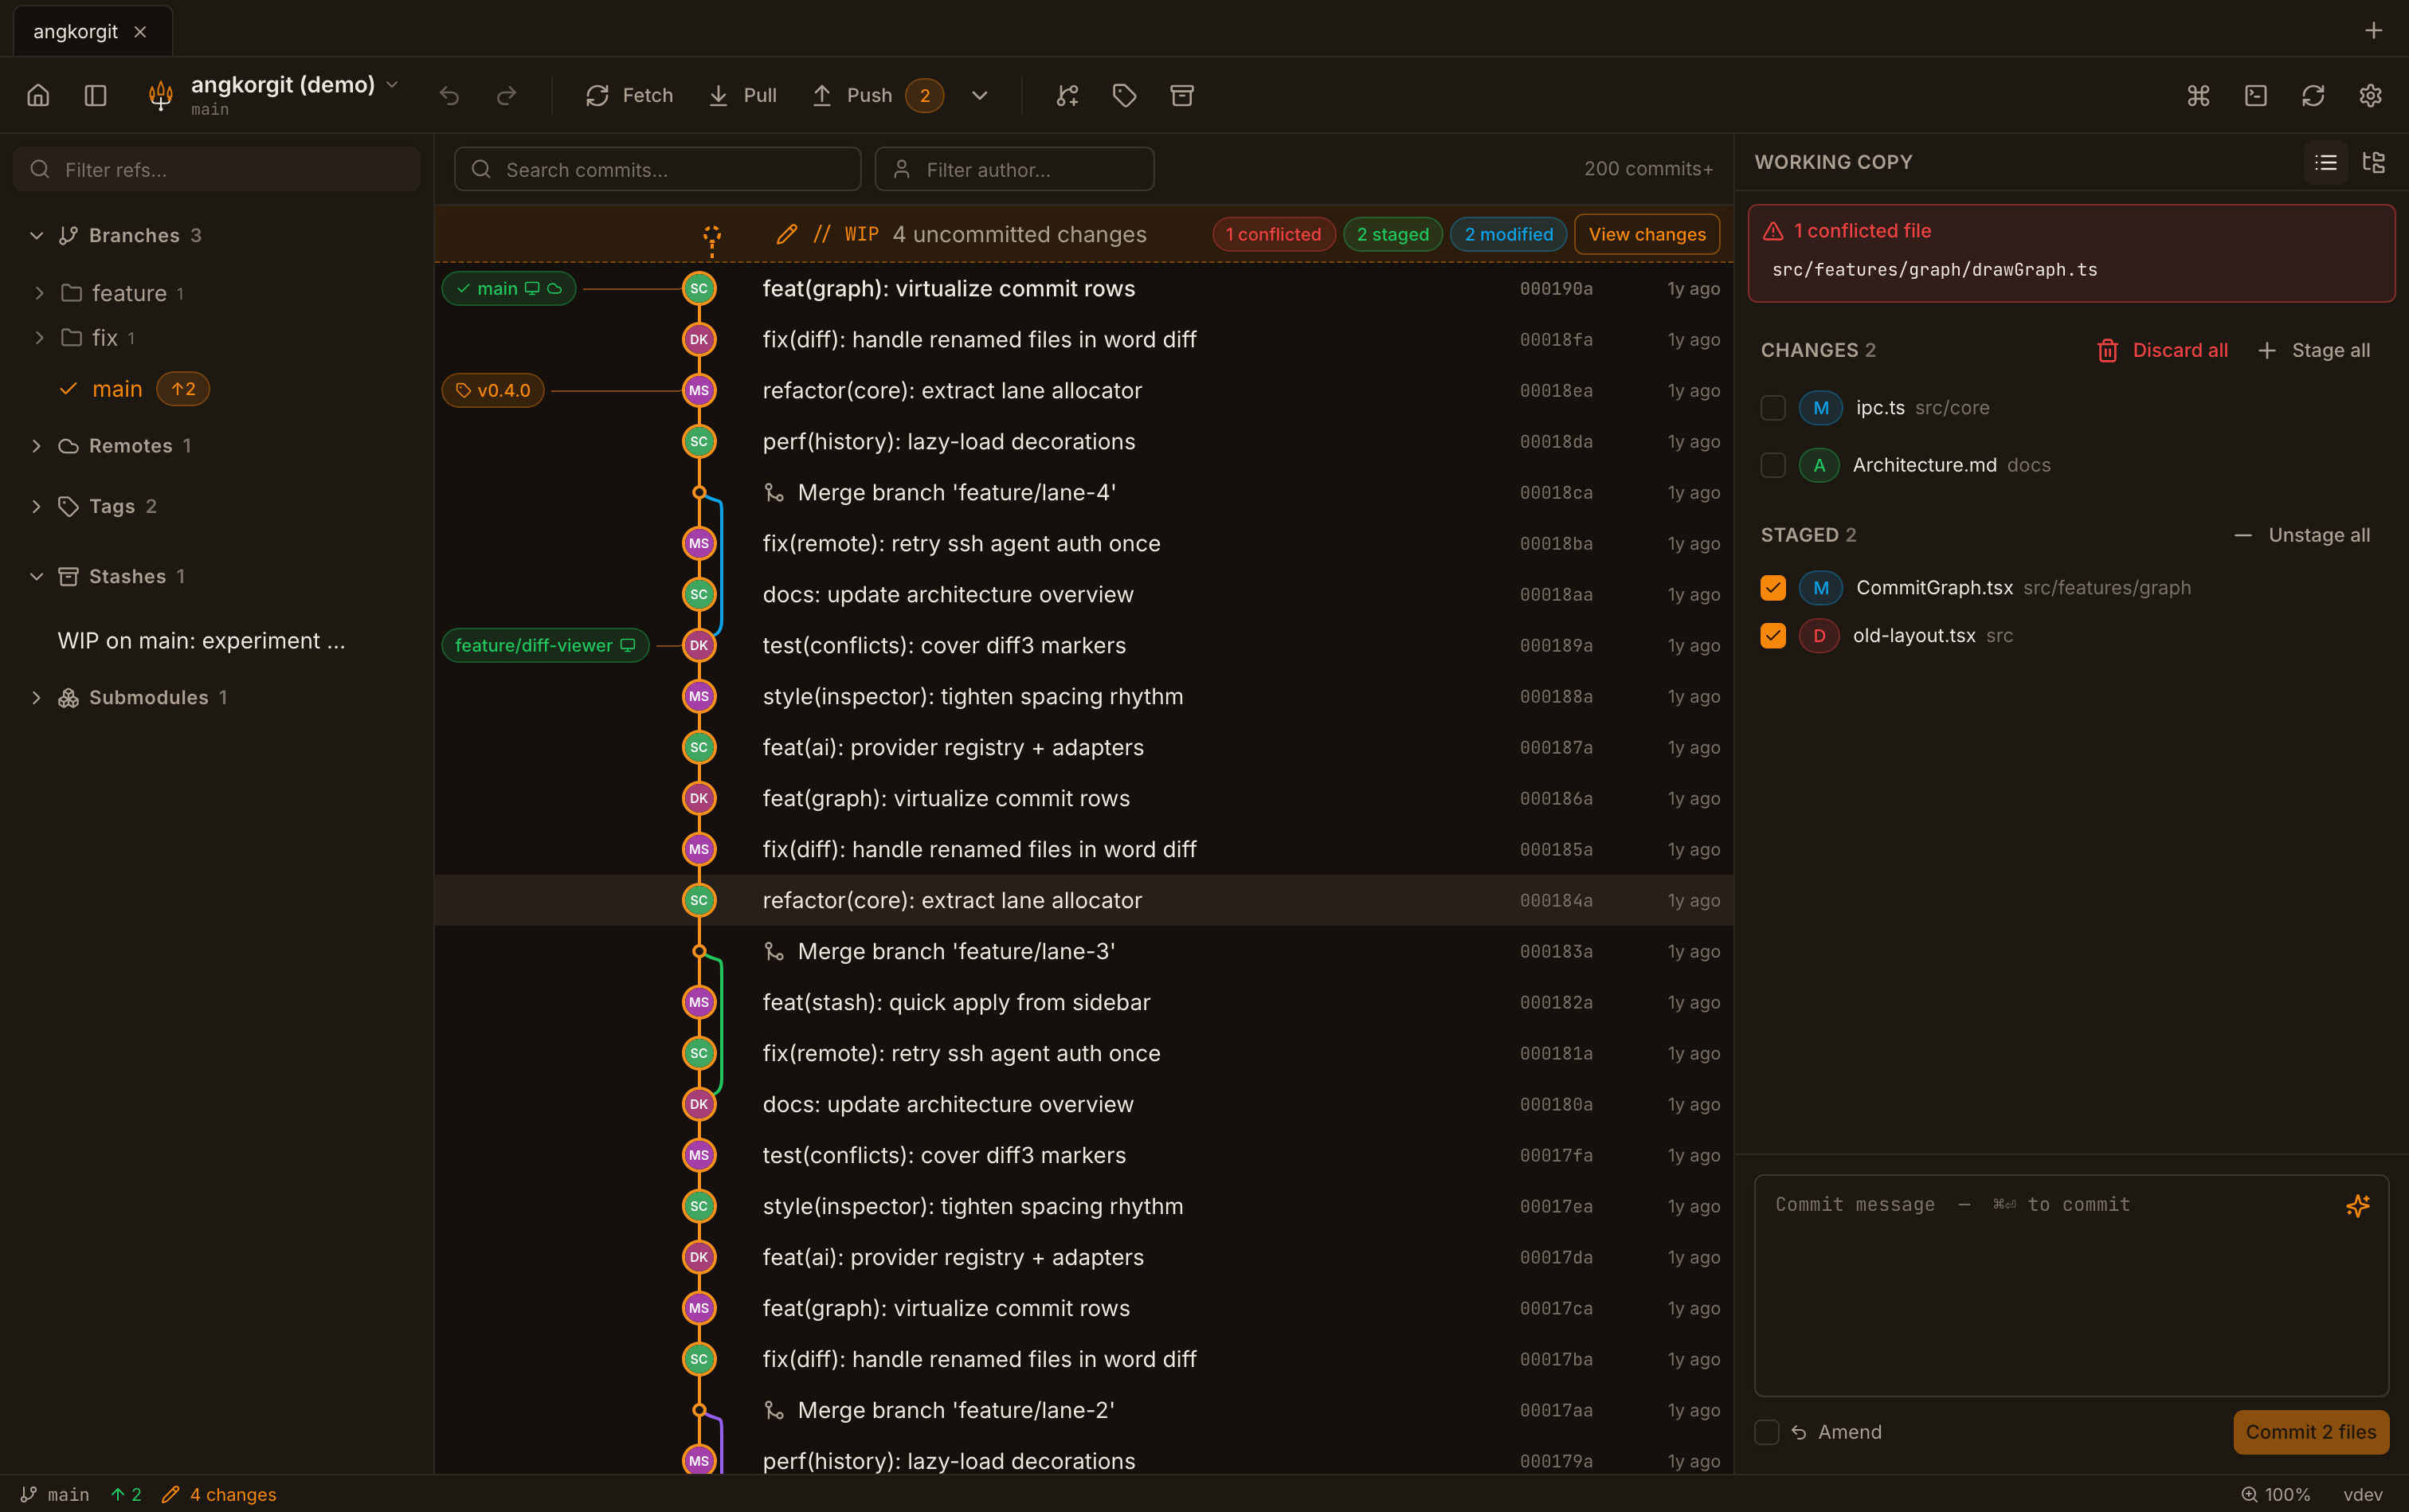Check the ipc.ts file checkbox
This screenshot has width=2409, height=1512.
pyautogui.click(x=1773, y=408)
